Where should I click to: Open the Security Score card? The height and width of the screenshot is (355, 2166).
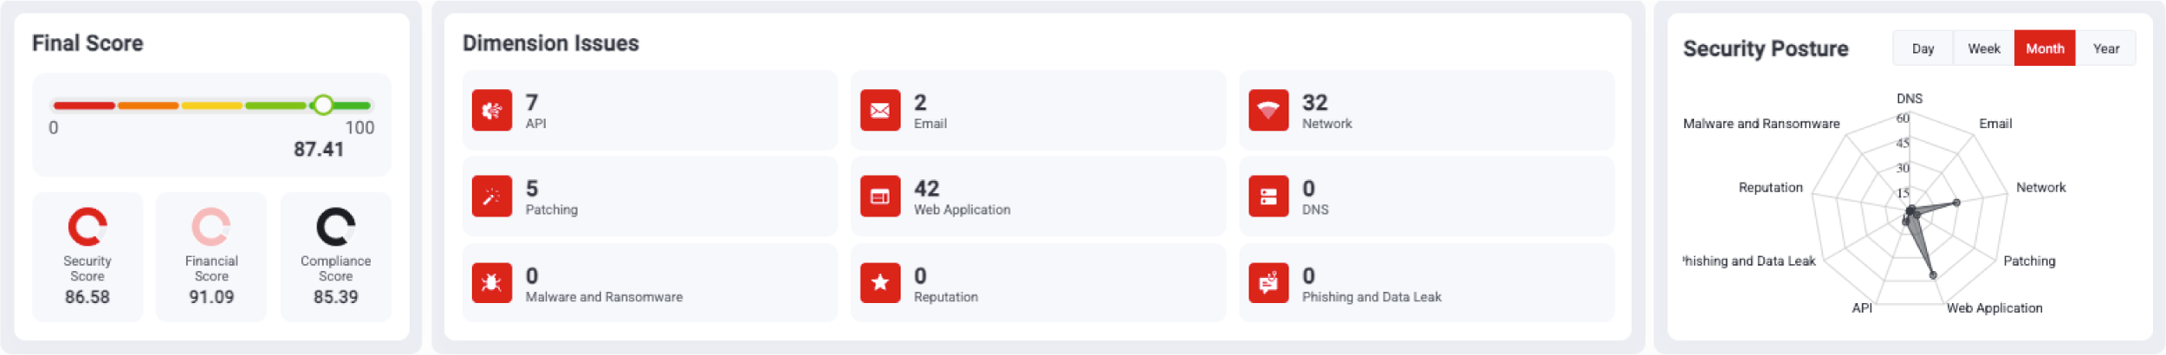[x=88, y=257]
